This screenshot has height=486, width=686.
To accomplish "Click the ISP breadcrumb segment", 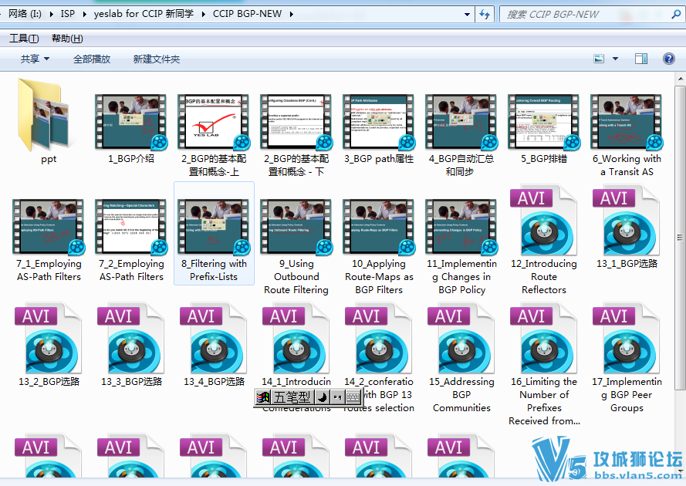I will [68, 14].
